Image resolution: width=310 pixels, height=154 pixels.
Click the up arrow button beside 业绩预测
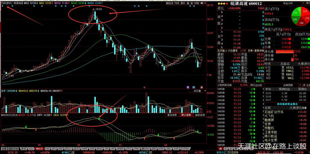[301, 85]
